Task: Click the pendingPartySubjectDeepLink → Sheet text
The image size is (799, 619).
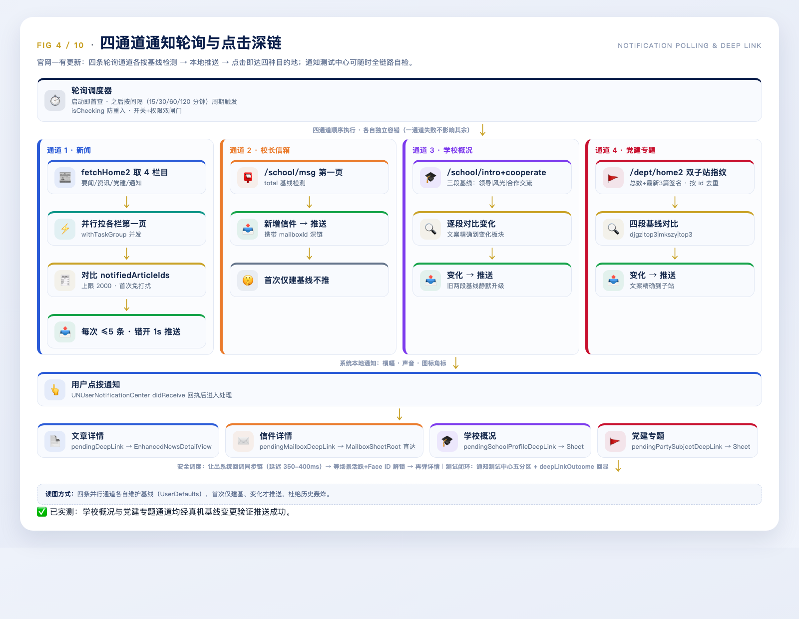Action: (691, 447)
